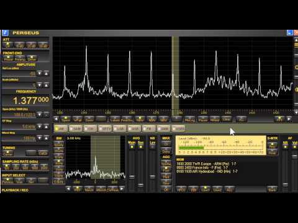Click the Notch filter button

coord(89,190)
